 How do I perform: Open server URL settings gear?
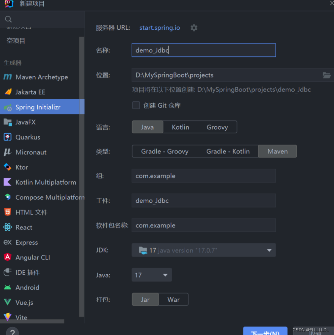click(194, 28)
